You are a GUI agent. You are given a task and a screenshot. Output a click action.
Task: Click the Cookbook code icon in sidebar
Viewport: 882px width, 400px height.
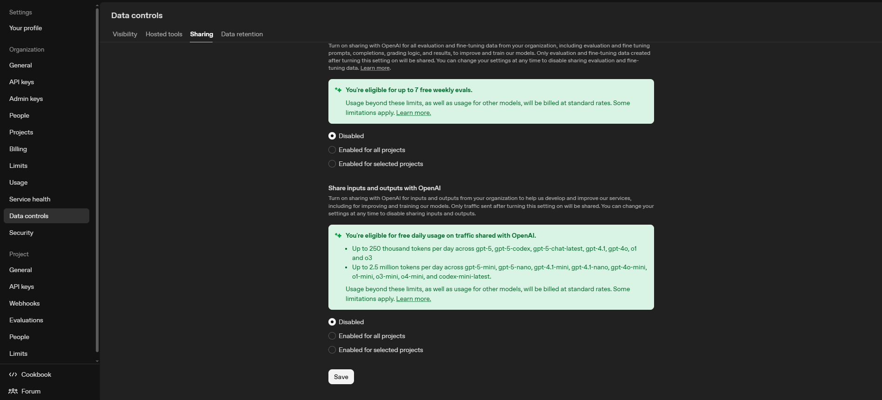tap(13, 374)
